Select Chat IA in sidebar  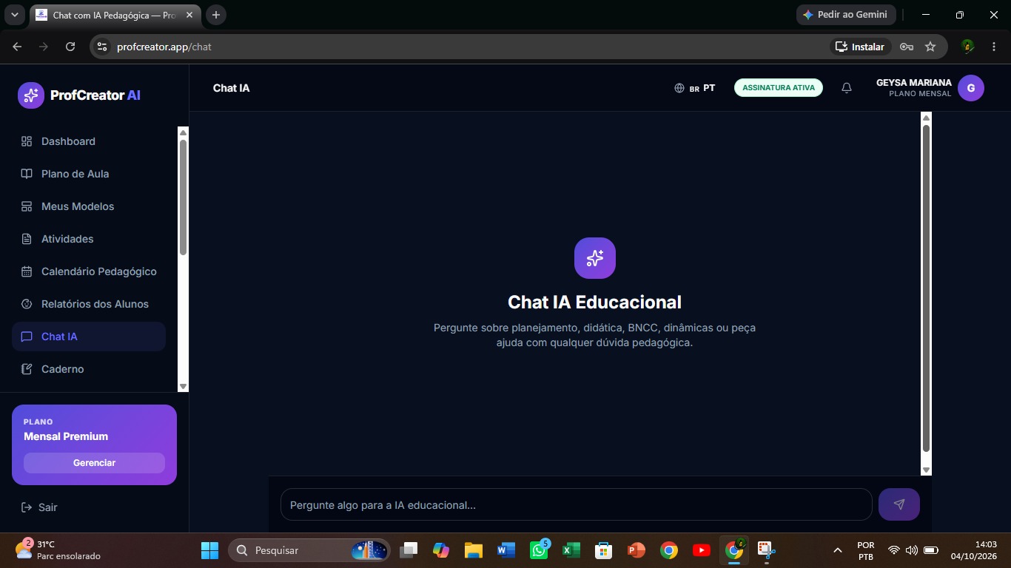coord(89,337)
